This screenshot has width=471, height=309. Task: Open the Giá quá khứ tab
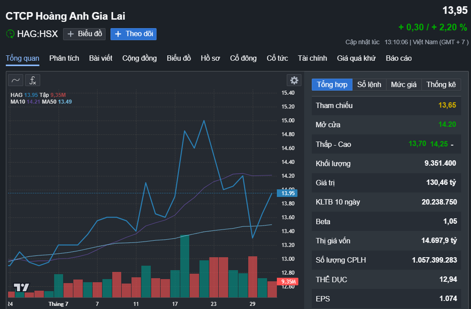(x=356, y=58)
